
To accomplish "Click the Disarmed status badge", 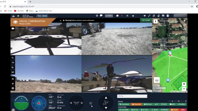I will pos(136,104).
